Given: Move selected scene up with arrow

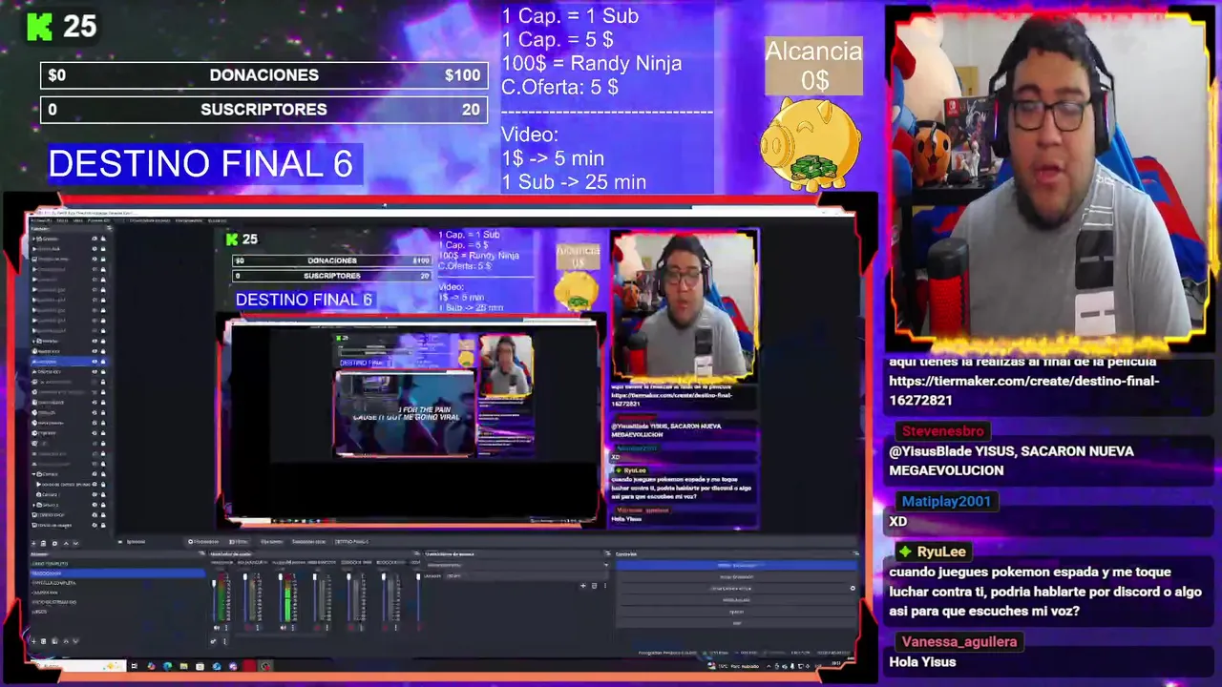Looking at the screenshot, I should click(66, 641).
